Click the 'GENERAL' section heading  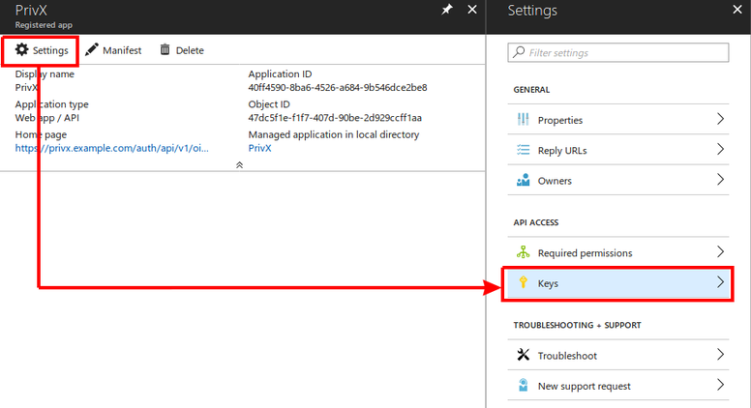click(x=531, y=90)
